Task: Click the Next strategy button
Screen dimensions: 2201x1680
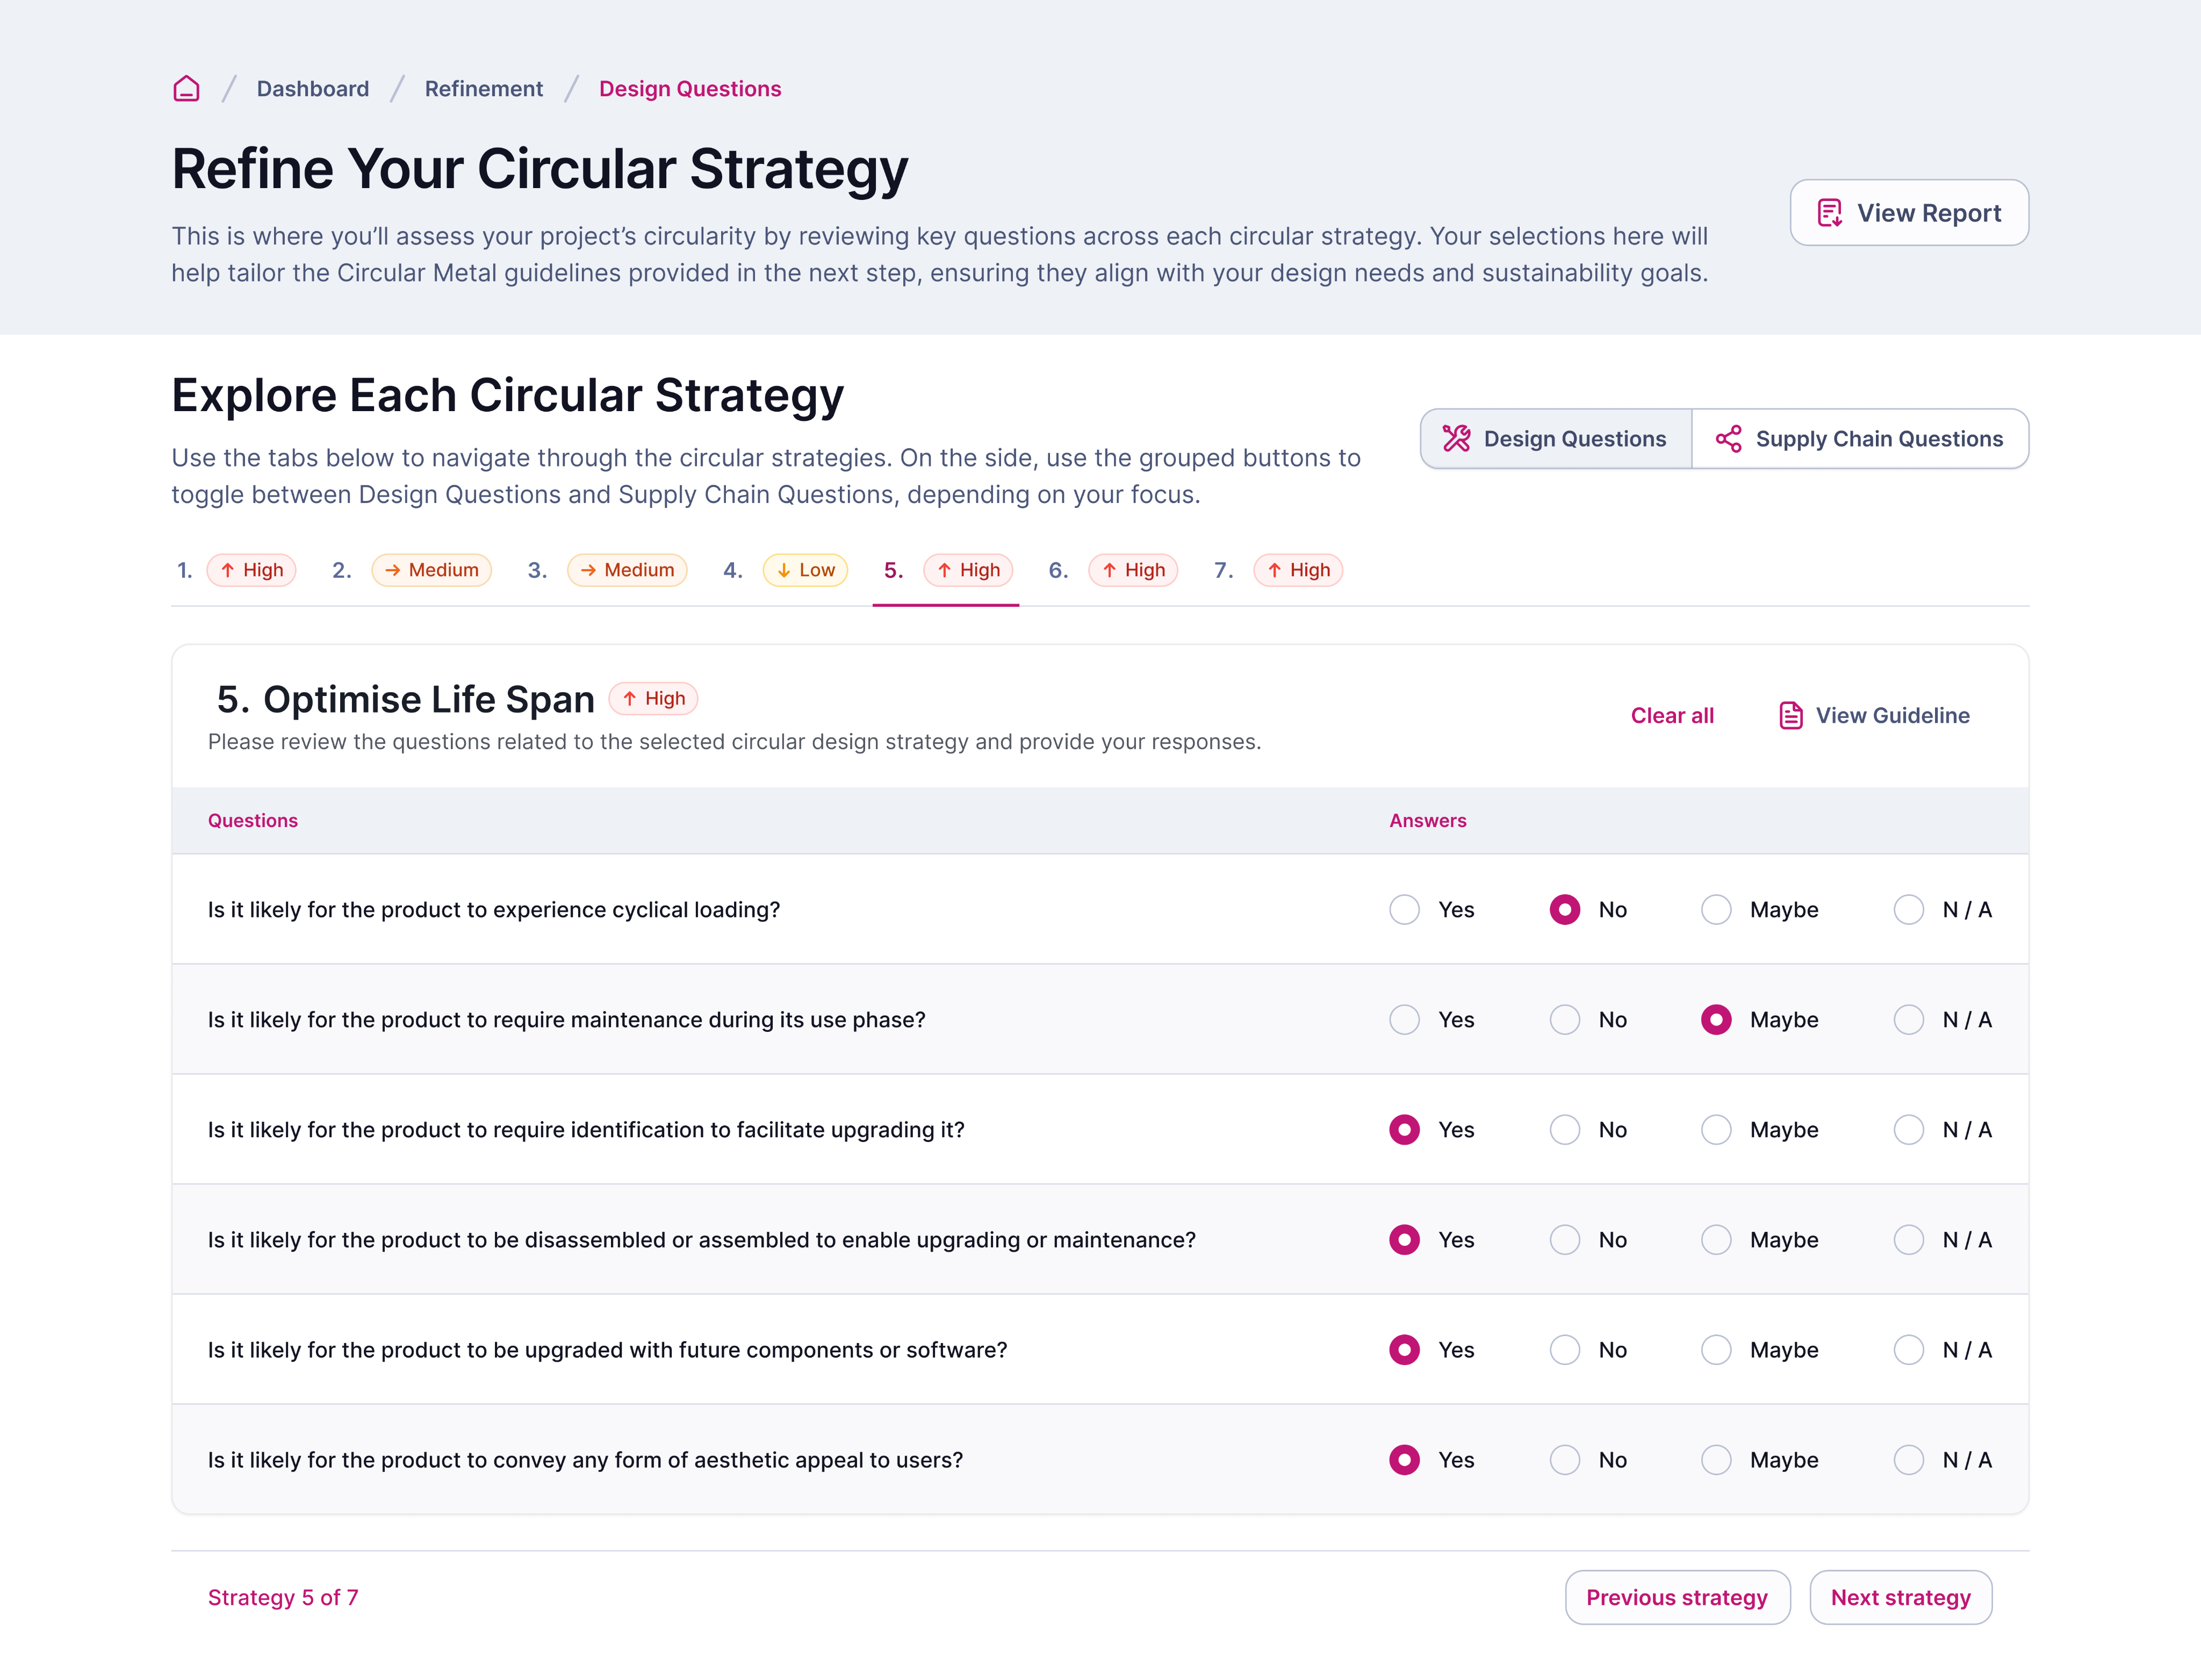Action: pos(1900,1598)
